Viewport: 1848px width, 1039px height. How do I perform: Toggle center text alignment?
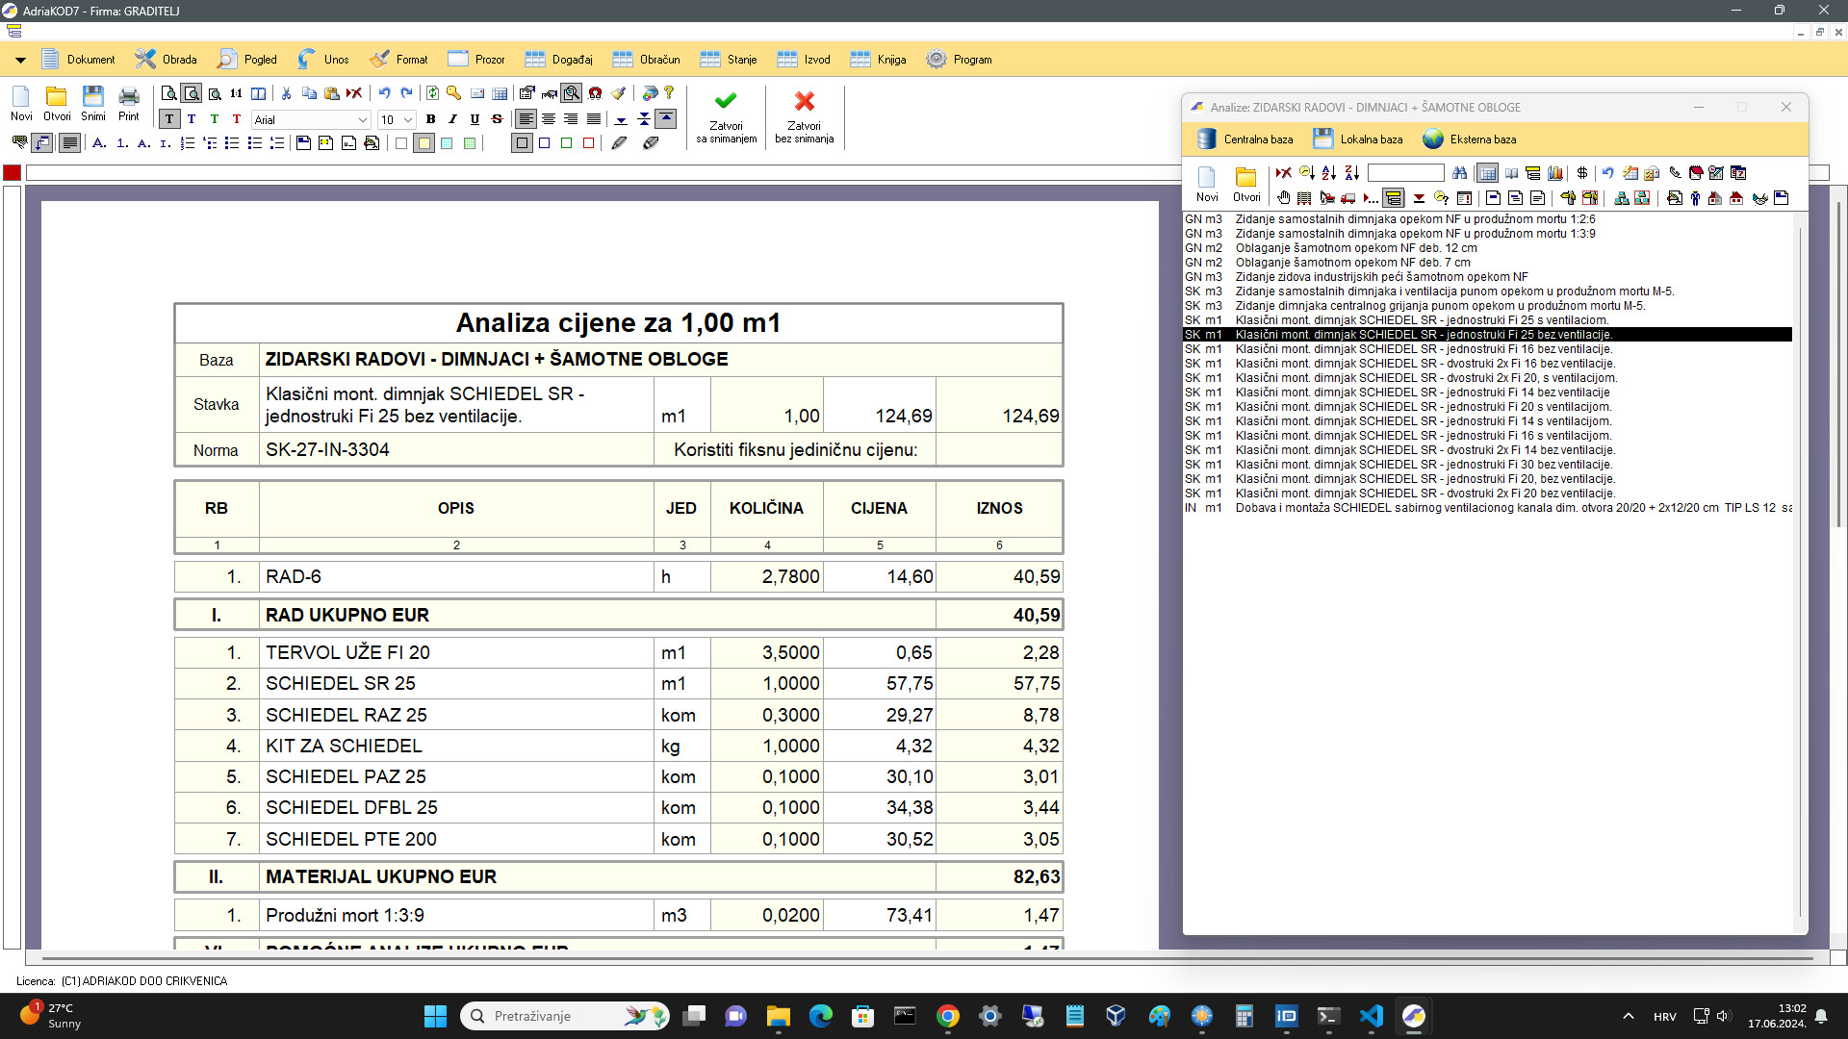(x=549, y=119)
